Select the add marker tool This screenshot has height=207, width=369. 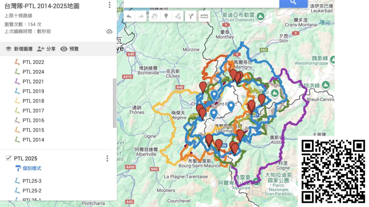[166, 16]
